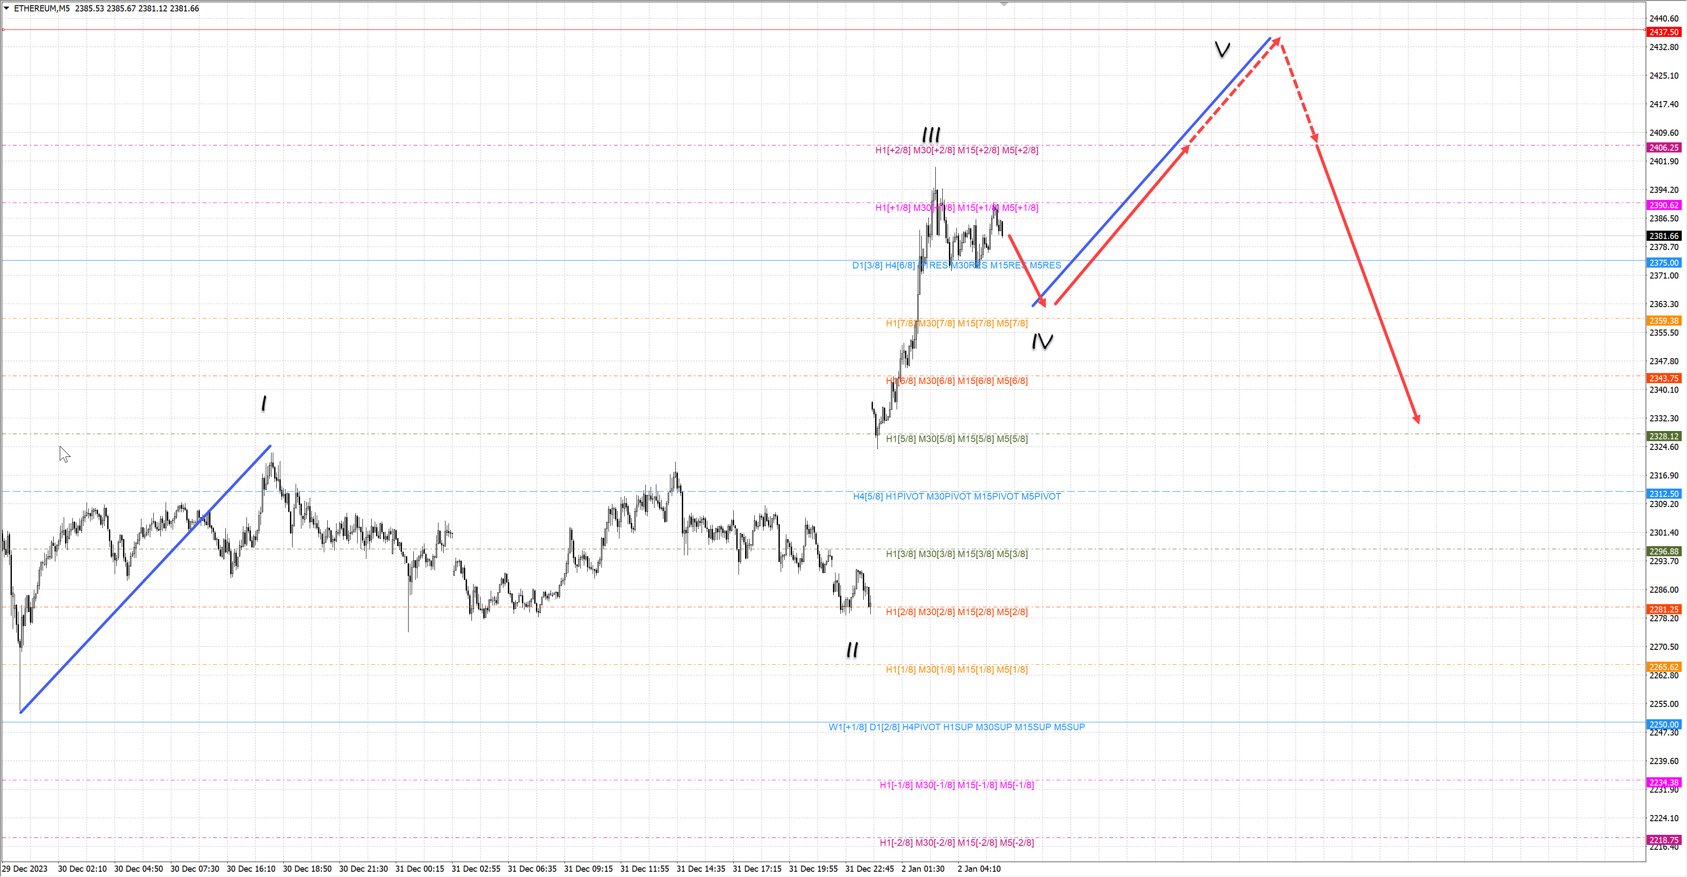Select wave label I above the blue trendline
Screen dimensions: 1687x877
(x=264, y=403)
